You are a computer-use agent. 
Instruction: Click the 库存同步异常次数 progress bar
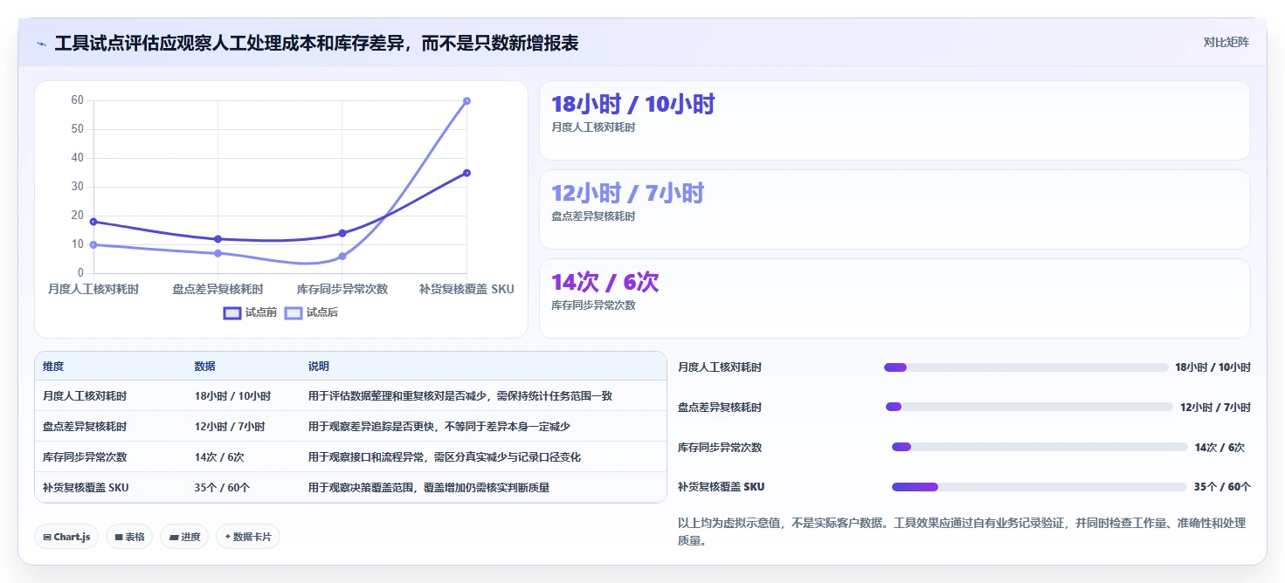coord(1040,447)
